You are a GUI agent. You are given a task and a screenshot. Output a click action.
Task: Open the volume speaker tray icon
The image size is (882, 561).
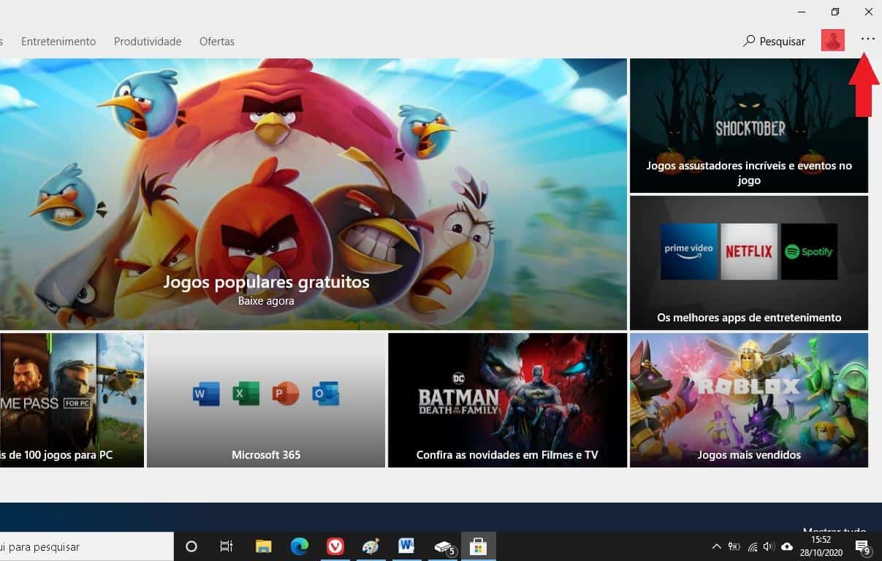768,546
